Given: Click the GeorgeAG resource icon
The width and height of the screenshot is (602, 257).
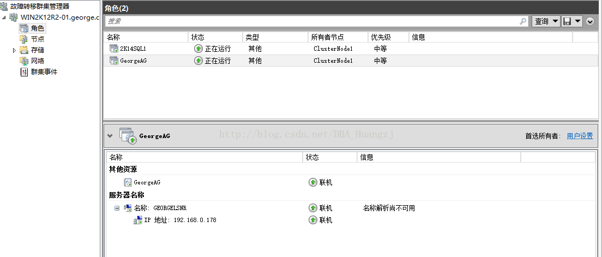Looking at the screenshot, I should (x=128, y=182).
